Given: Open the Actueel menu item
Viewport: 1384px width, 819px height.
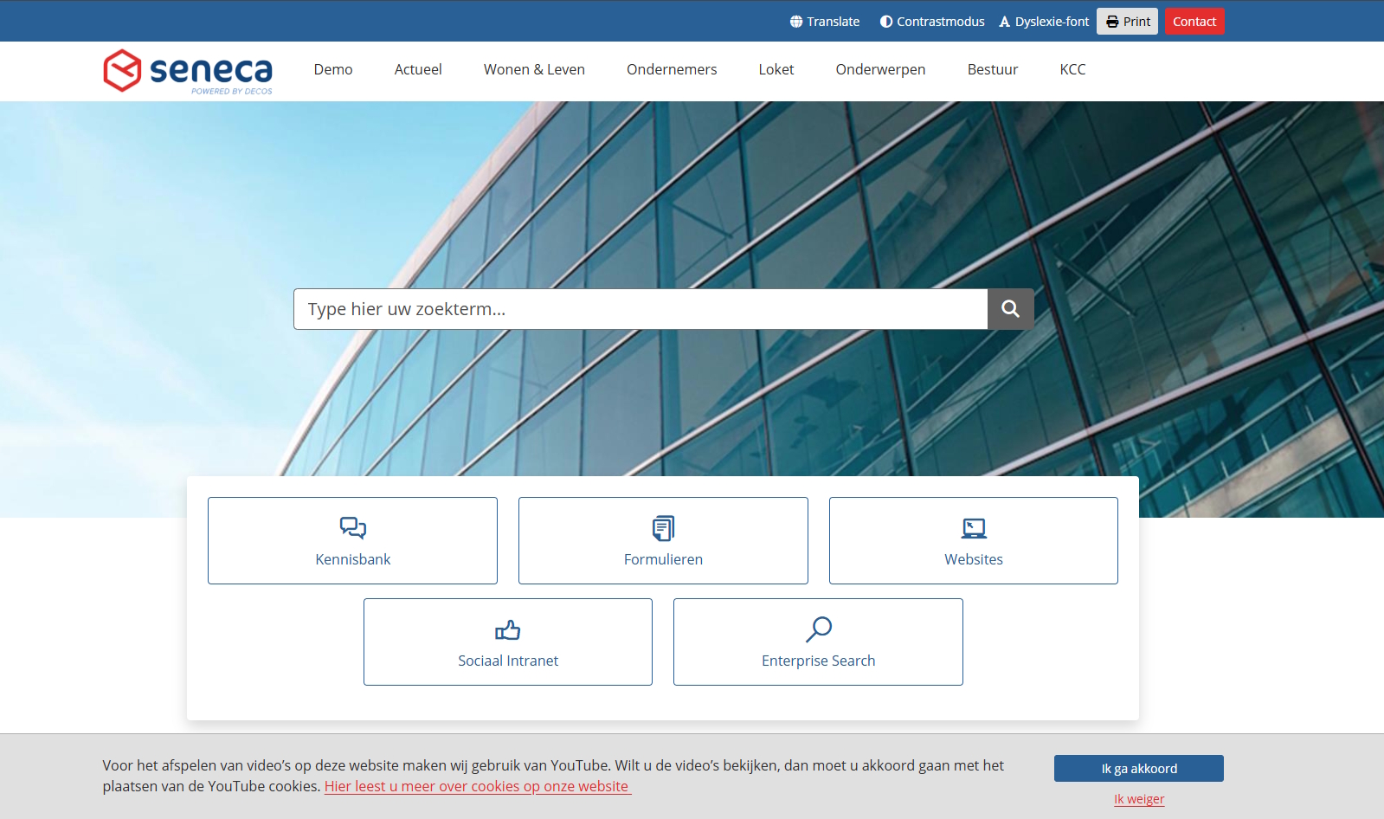Looking at the screenshot, I should click(x=418, y=70).
